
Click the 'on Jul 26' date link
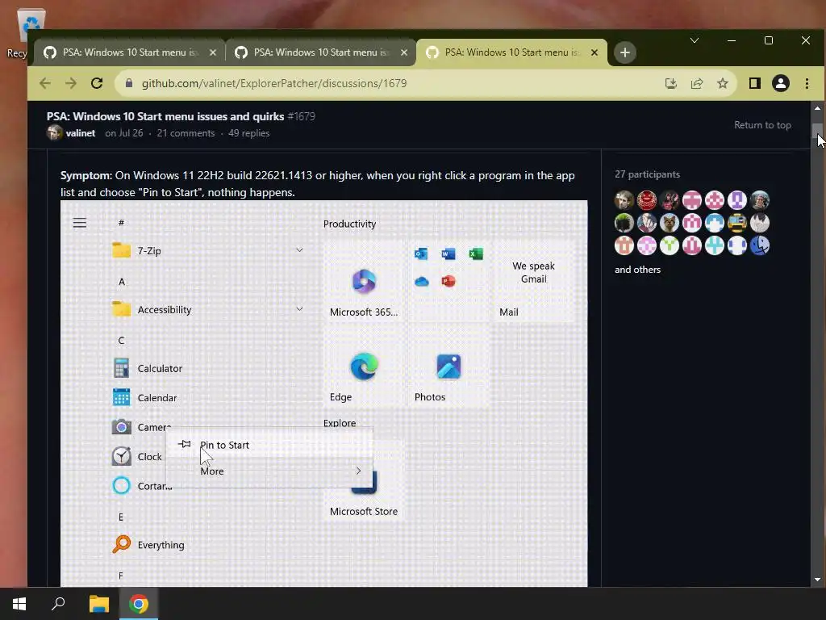click(123, 133)
